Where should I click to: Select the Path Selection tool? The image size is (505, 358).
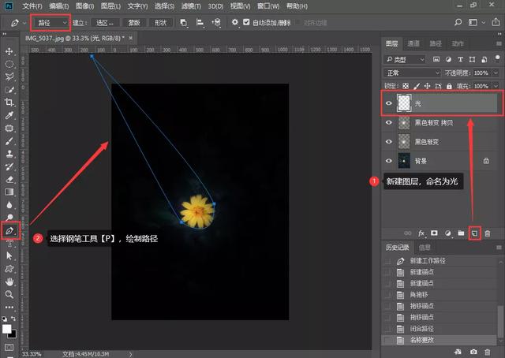point(9,256)
